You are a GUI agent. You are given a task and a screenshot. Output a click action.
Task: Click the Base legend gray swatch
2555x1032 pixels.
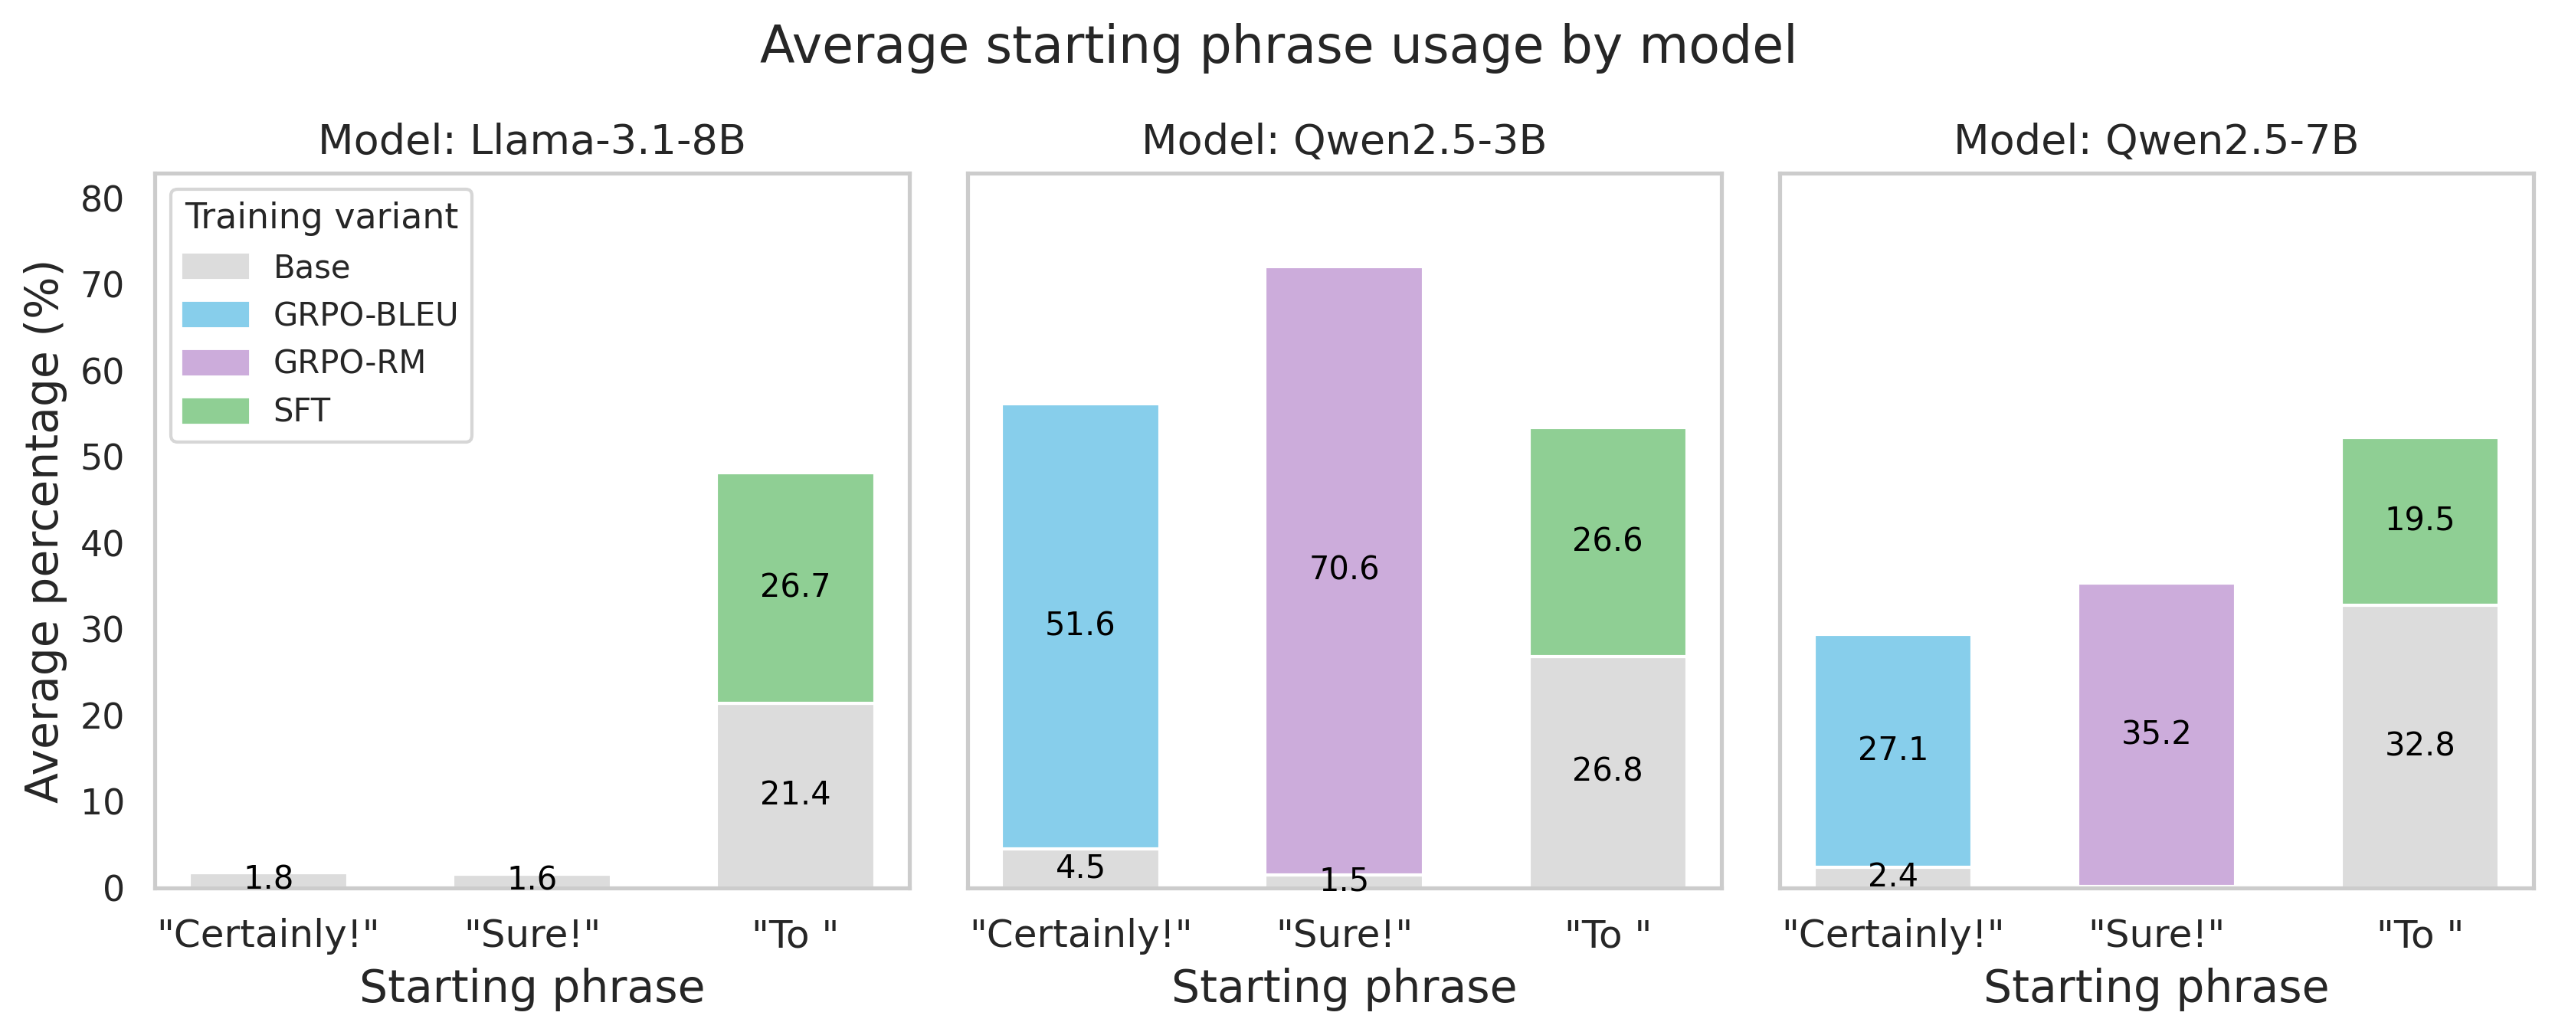tap(215, 267)
